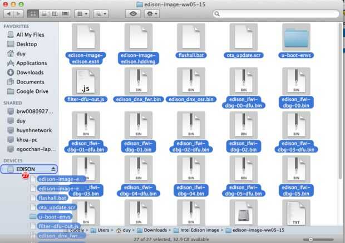This screenshot has height=243, width=345.
Task: Select shared computer brw0080927
Action: 30,111
